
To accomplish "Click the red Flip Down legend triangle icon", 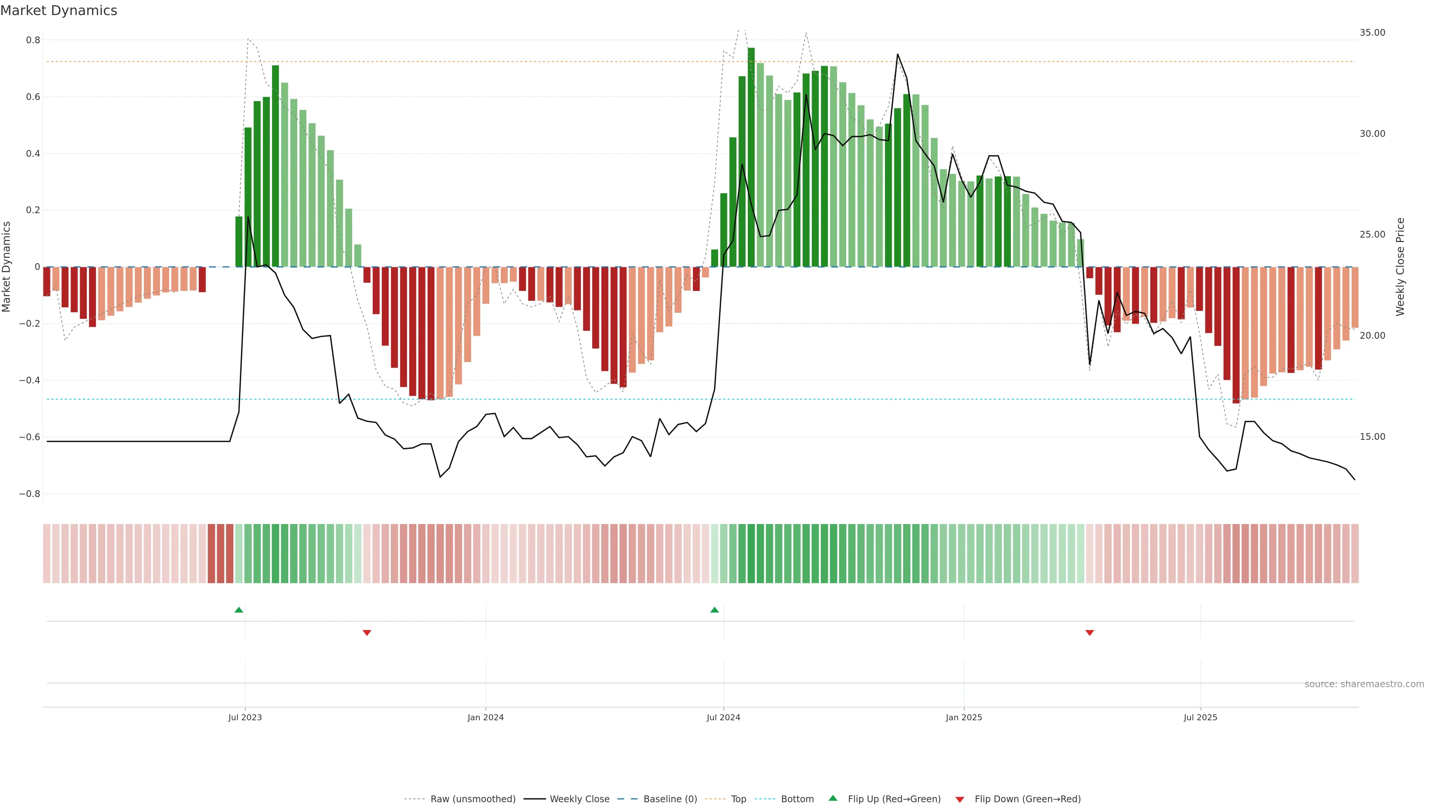I will 960,800.
